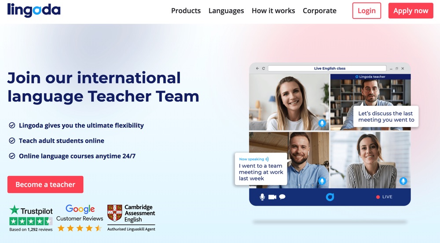
Task: Click the Login button
Action: coord(367,11)
